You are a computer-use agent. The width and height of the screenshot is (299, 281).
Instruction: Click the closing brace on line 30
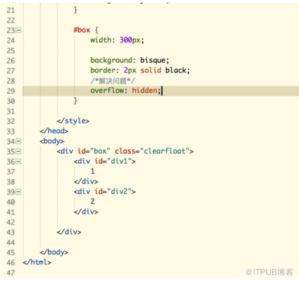pos(75,101)
